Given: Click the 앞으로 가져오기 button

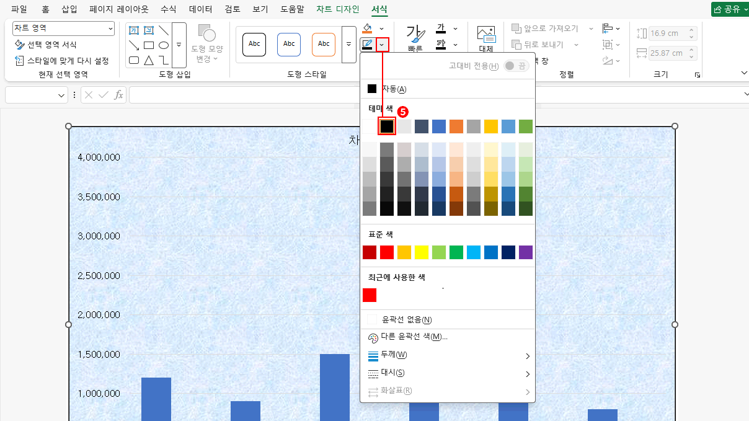Looking at the screenshot, I should coord(546,29).
